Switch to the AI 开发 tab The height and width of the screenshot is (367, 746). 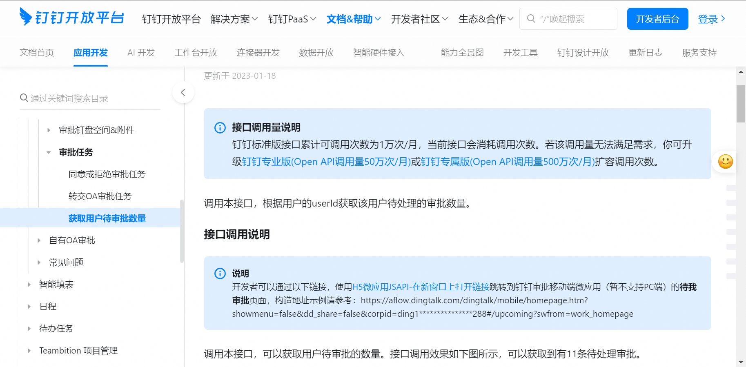141,53
